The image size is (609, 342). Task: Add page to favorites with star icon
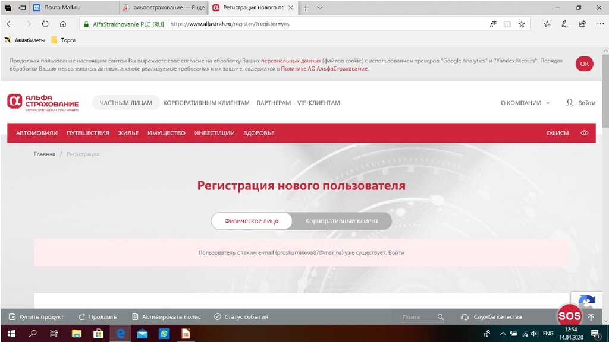(x=522, y=24)
